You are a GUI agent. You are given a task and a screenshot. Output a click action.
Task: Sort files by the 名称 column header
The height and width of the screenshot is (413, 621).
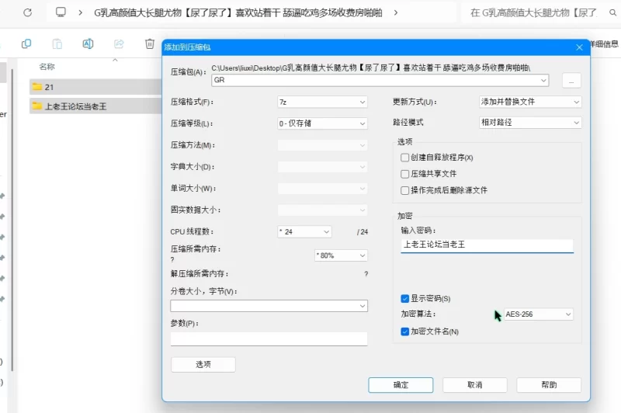(x=47, y=67)
